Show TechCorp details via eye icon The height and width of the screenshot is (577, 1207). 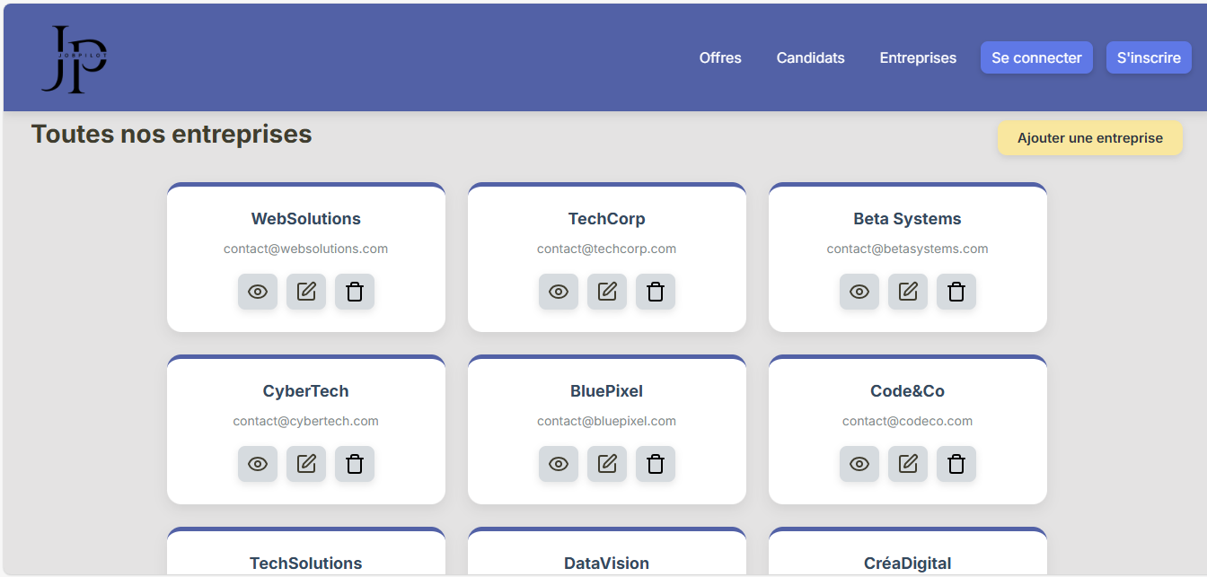(559, 292)
